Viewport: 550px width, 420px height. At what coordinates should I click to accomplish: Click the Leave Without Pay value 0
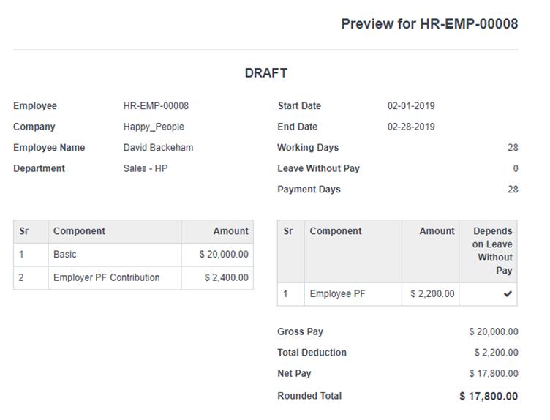[515, 168]
